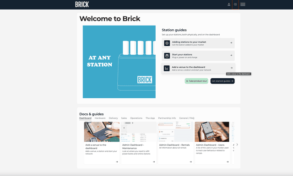Image resolution: width=293 pixels, height=176 pixels.
Task: Click 'Welcome to Brick' heading
Action: [110, 19]
